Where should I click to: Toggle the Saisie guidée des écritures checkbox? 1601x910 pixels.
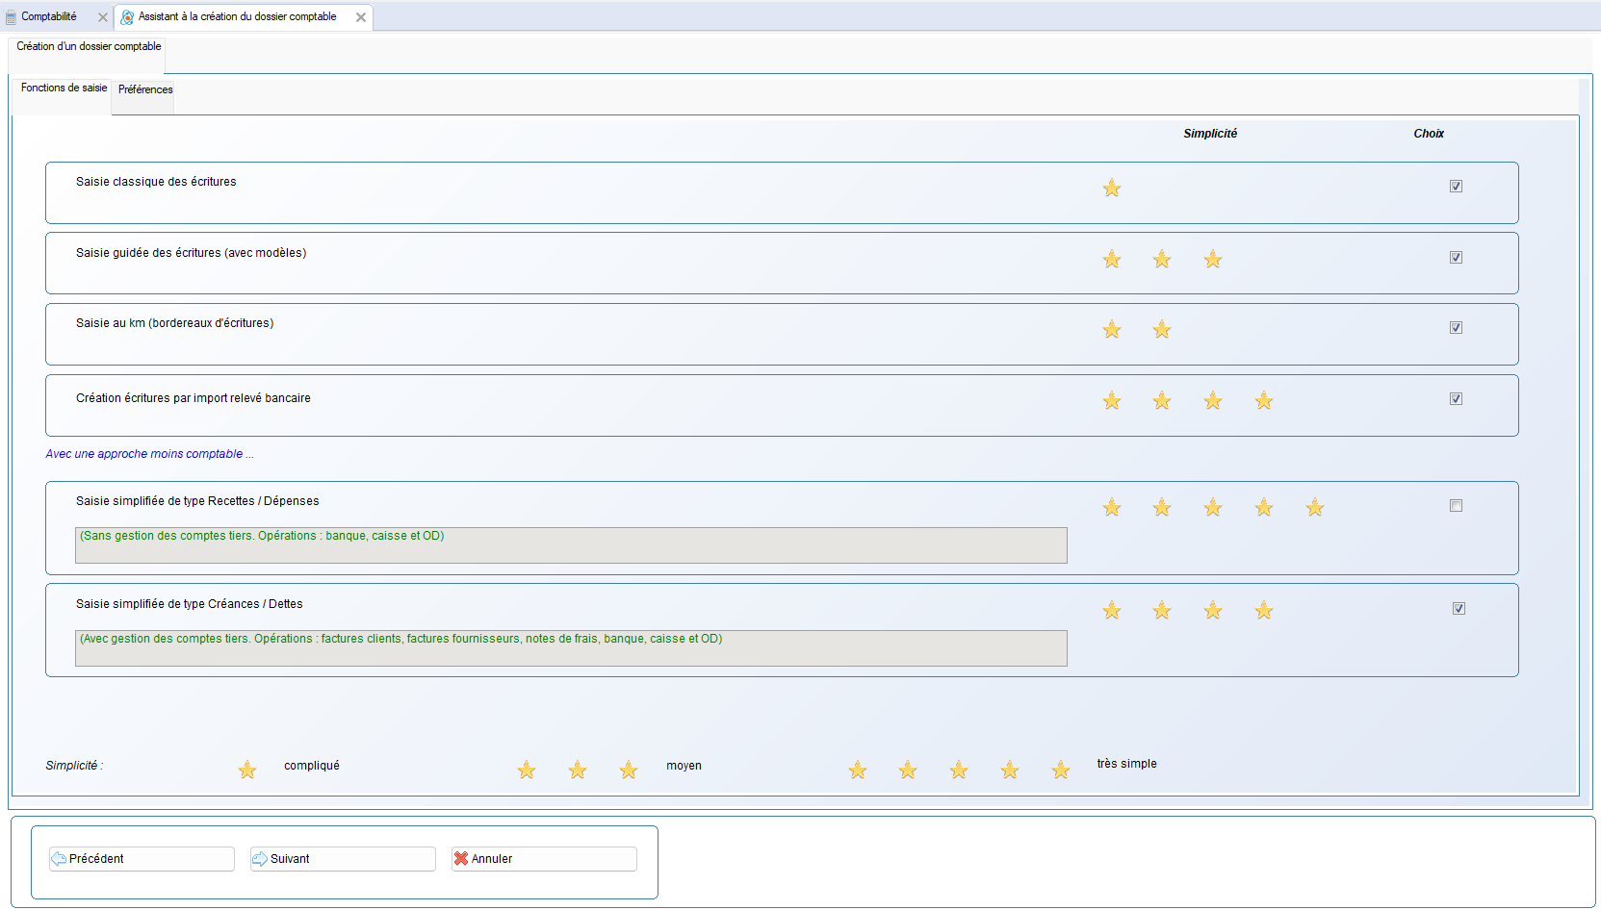pos(1456,258)
